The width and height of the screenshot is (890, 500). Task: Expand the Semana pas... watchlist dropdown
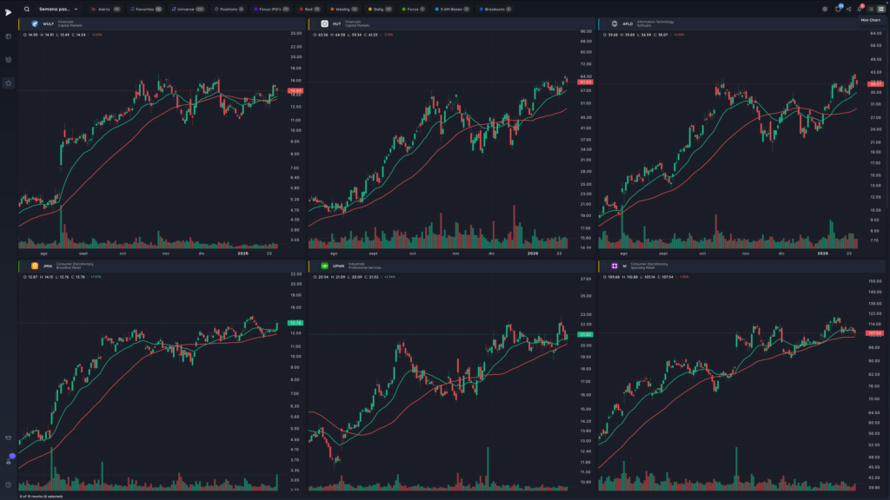[x=58, y=9]
